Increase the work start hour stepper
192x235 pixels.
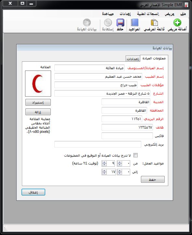pyautogui.click(x=104, y=162)
